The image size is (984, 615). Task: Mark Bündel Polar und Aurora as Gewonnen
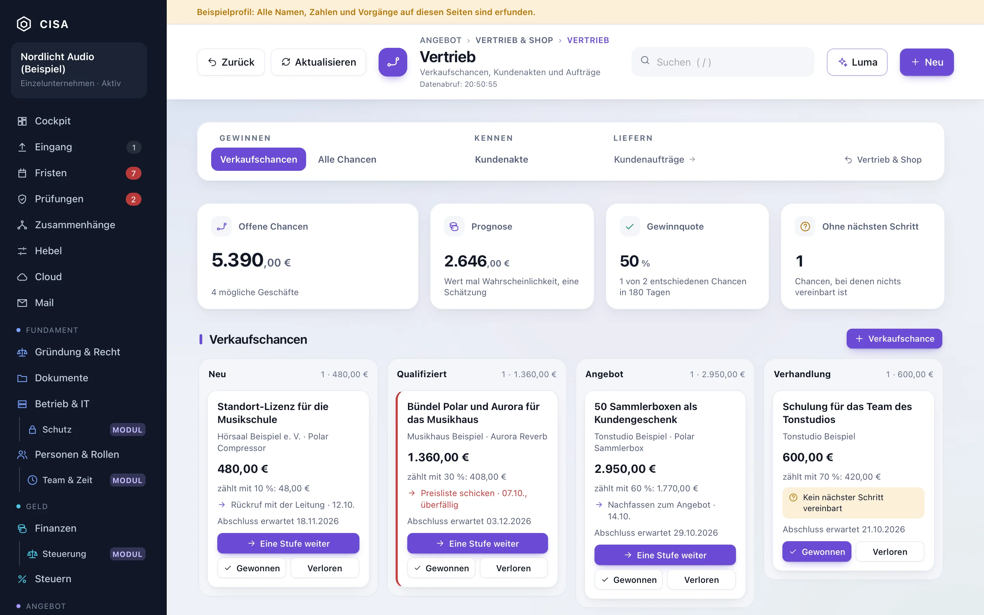[441, 568]
